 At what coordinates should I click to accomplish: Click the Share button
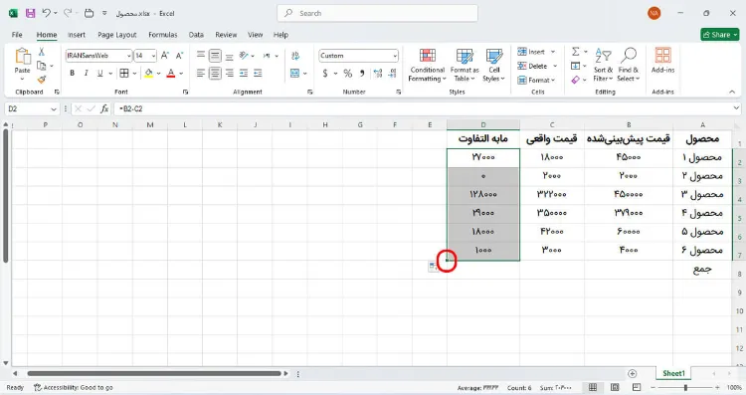720,34
